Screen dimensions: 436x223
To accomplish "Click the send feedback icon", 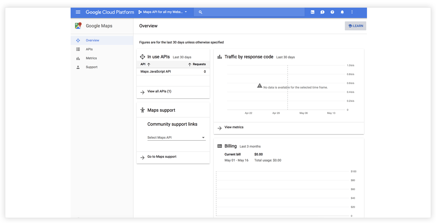I will (x=322, y=12).
